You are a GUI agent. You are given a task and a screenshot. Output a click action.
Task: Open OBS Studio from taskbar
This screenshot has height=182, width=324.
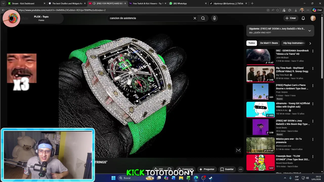click(203, 178)
